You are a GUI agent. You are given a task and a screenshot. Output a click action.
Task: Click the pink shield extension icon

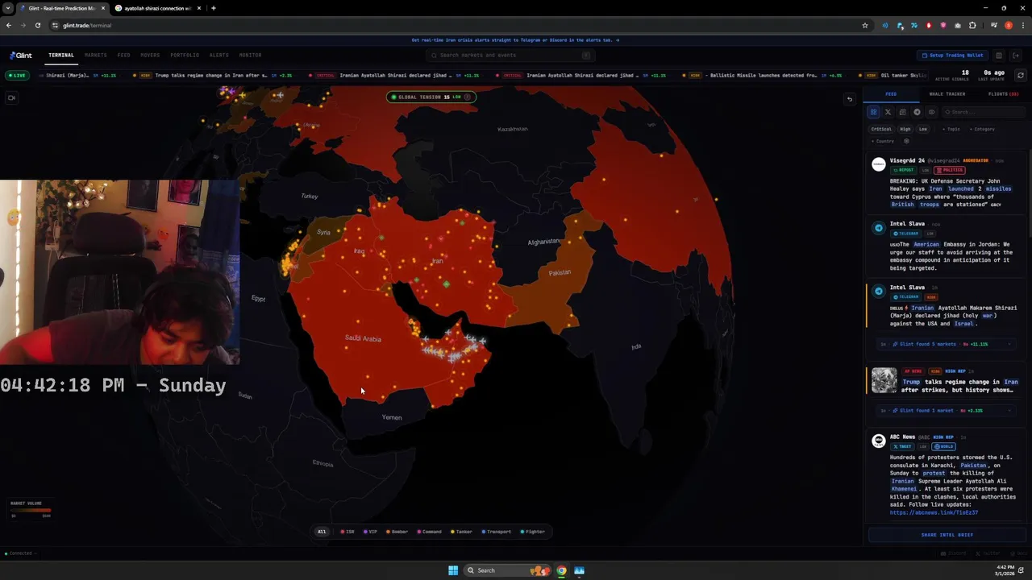[x=943, y=25]
